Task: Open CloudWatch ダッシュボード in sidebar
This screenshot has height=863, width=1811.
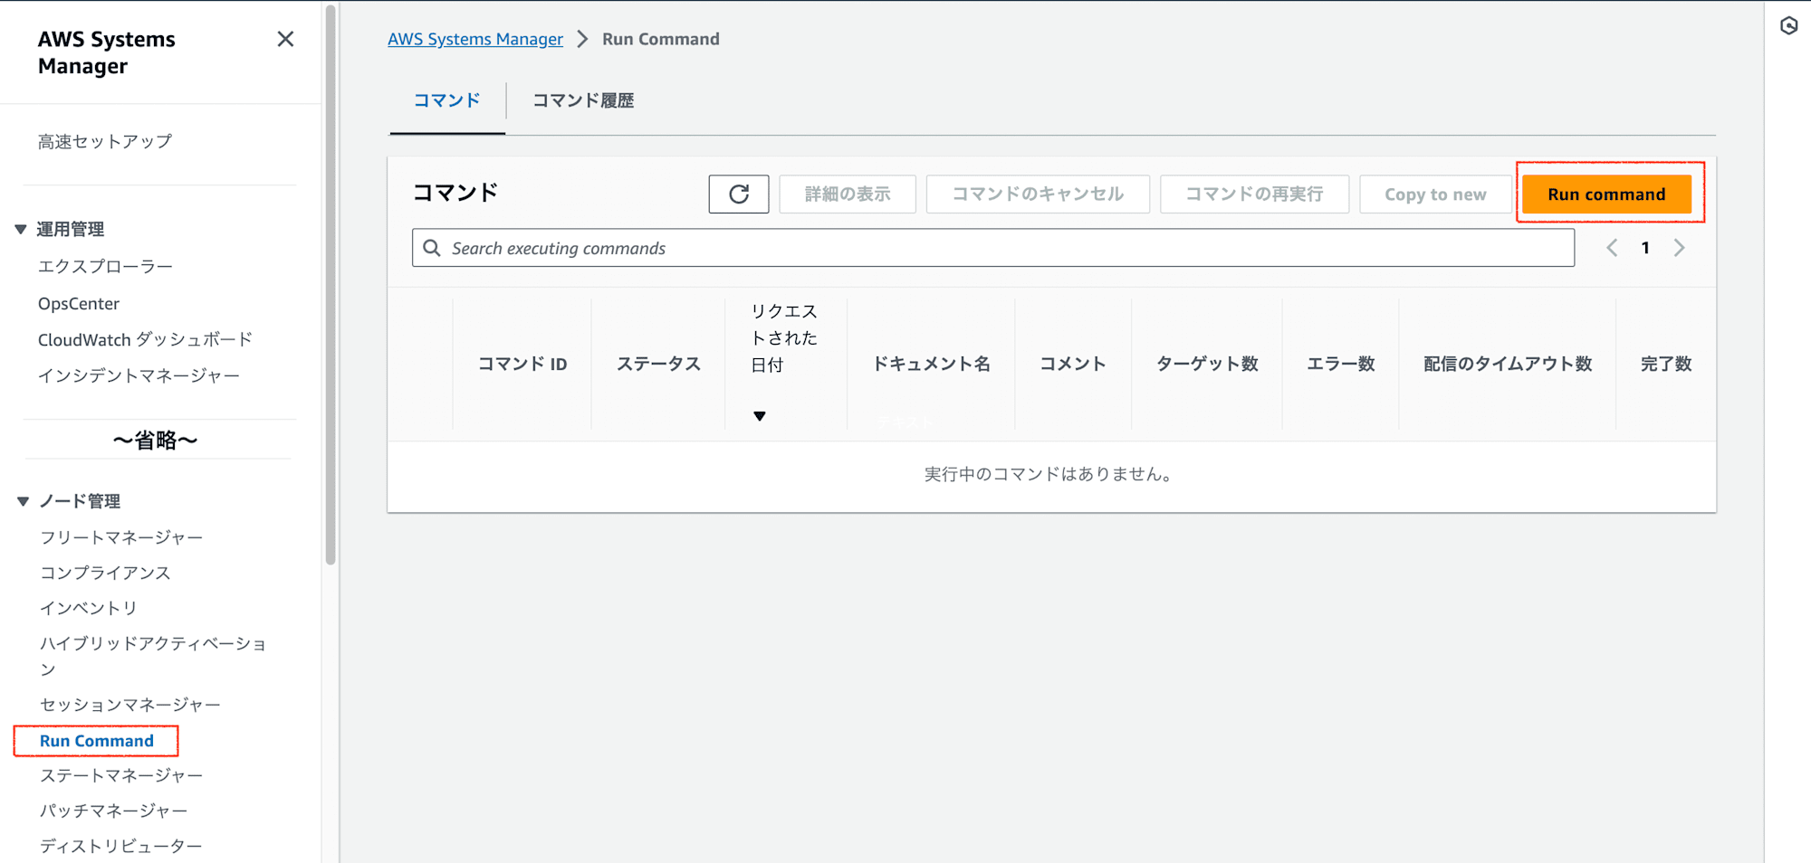Action: click(x=145, y=339)
